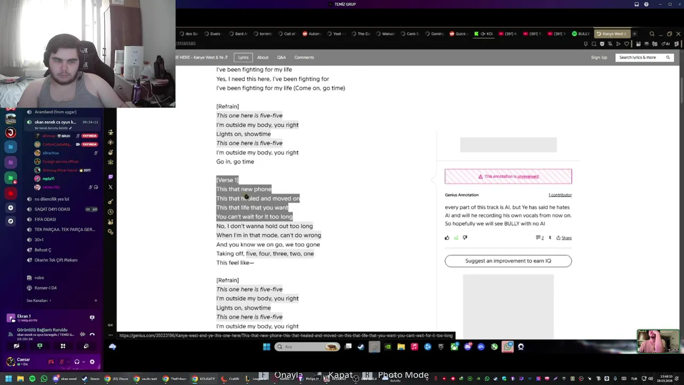Viewport: 684px width, 385px height.
Task: Open the 1 contributor link
Action: click(x=560, y=195)
